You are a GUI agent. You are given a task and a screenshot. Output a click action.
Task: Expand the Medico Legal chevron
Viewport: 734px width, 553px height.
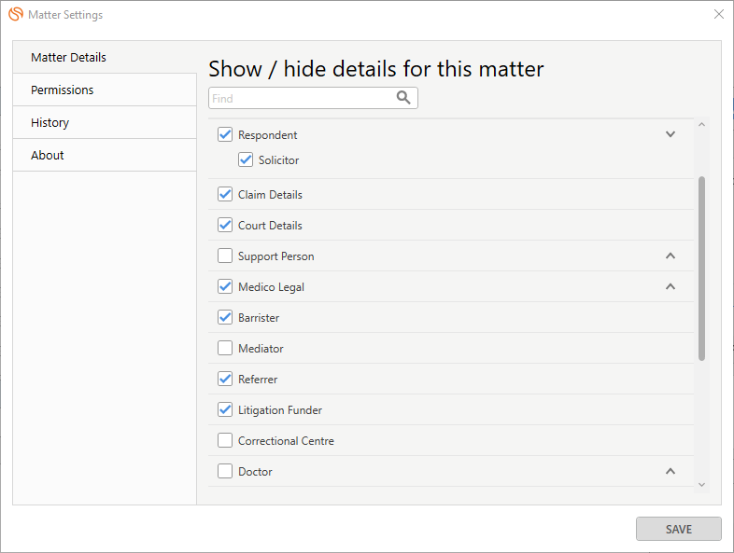(x=670, y=286)
